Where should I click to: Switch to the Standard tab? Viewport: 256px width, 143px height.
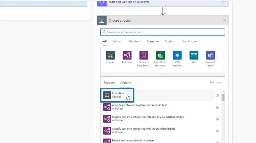click(x=134, y=41)
